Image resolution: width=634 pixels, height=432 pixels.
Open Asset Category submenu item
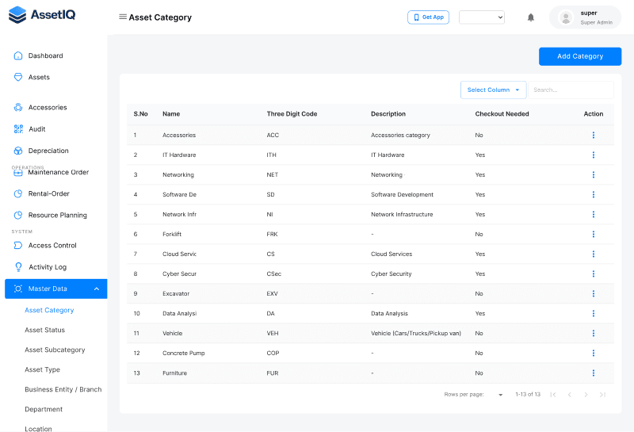(x=49, y=310)
